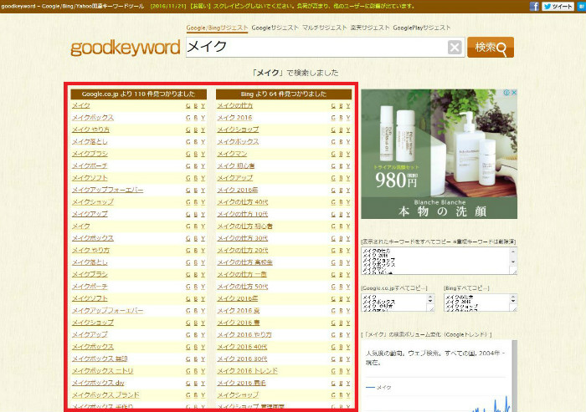Open keyword link メイクボックス ブランド

pos(105,394)
